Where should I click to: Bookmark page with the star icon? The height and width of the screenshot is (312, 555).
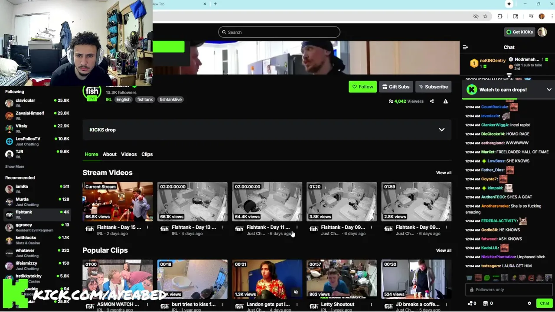click(x=485, y=16)
